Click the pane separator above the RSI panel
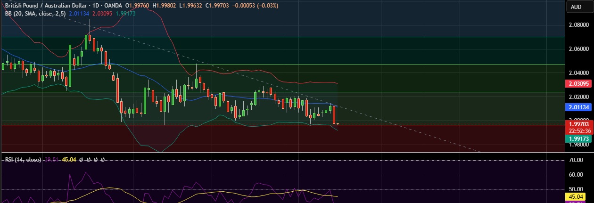The image size is (594, 203). click(x=283, y=153)
